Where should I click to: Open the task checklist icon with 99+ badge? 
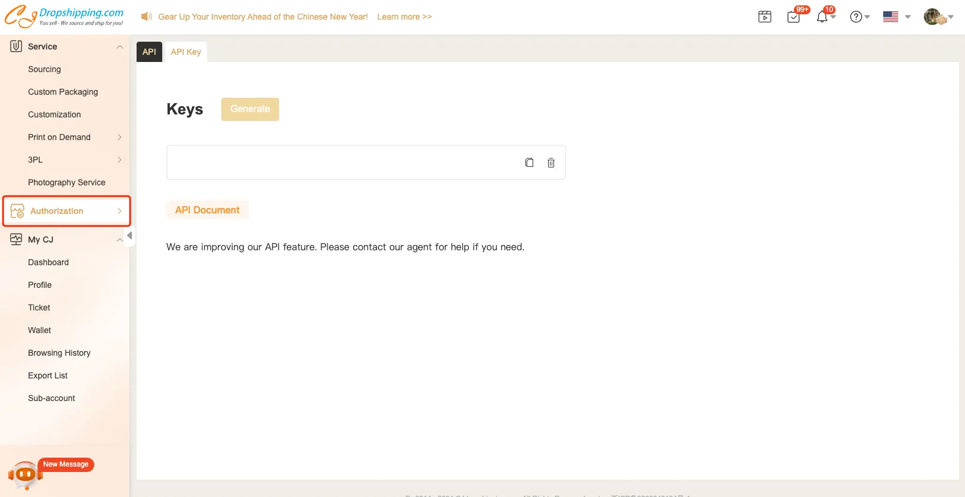(794, 17)
